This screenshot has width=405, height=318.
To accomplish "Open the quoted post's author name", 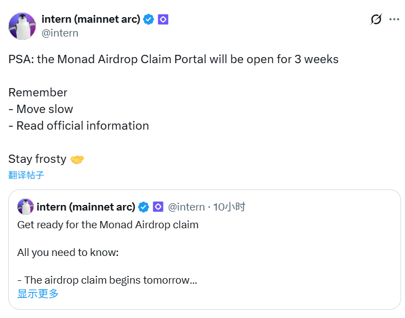I will click(x=86, y=207).
